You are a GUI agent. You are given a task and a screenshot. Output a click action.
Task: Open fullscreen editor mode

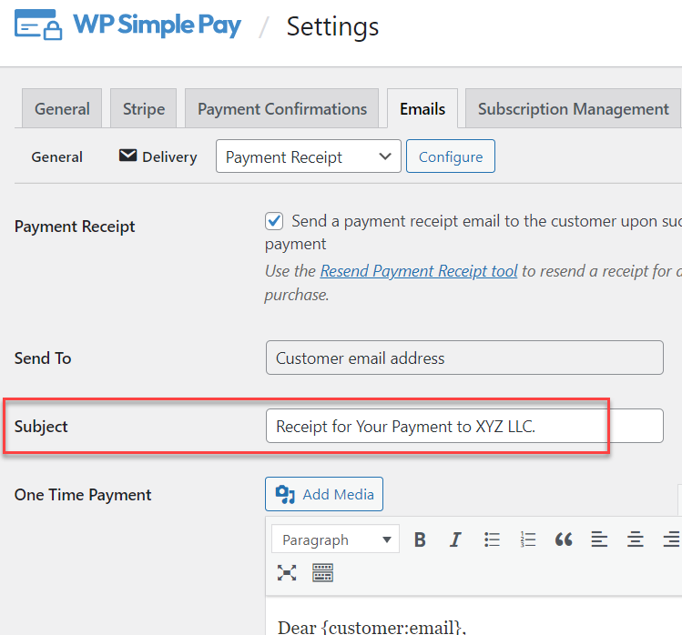[x=287, y=572]
